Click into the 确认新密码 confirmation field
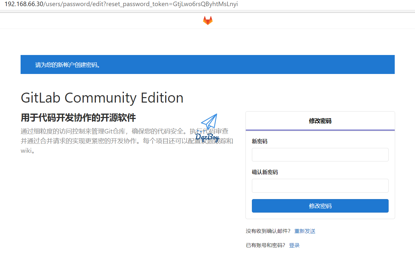Image resolution: width=415 pixels, height=256 pixels. 320,186
